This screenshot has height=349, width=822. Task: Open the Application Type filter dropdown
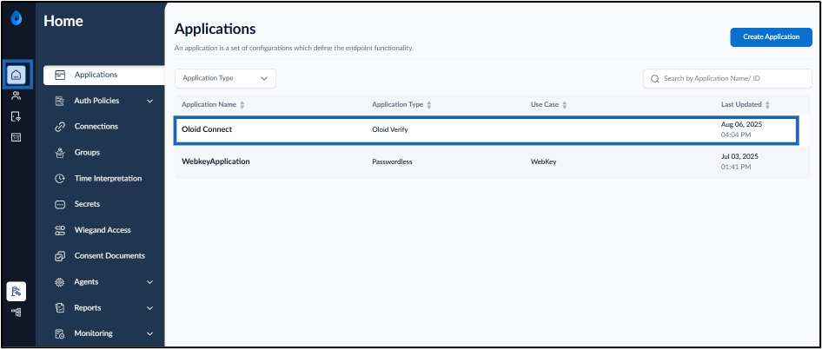225,78
